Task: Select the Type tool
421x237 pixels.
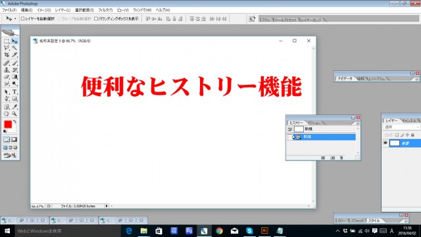Action: (14, 92)
